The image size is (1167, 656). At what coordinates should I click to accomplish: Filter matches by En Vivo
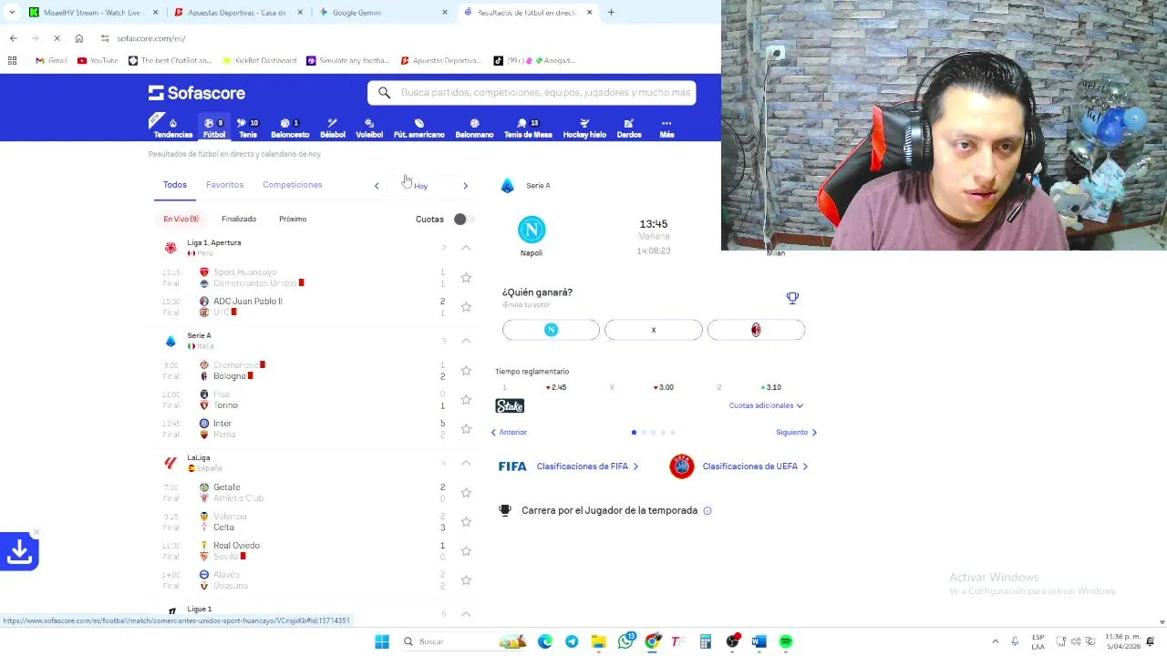181,219
